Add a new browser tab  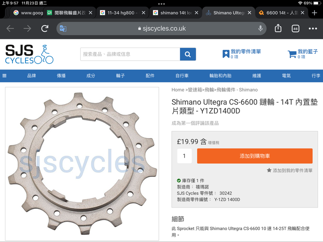[x=314, y=13]
